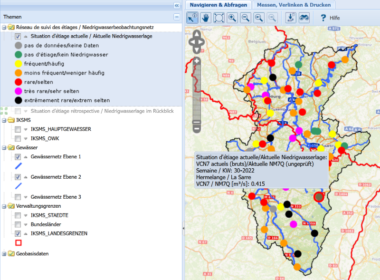The height and width of the screenshot is (280, 380).
Task: Enable the IKSMS_HAUPTGEWAESSER layer checkbox
Action: (x=18, y=129)
